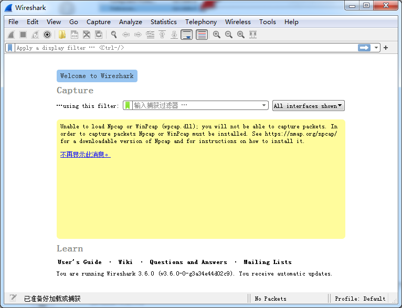Viewport: 402px width, 308px height.
Task: Click the zoom out icon
Action: click(x=229, y=35)
